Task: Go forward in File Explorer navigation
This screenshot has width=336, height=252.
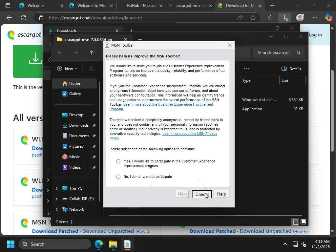Action: tap(76, 52)
